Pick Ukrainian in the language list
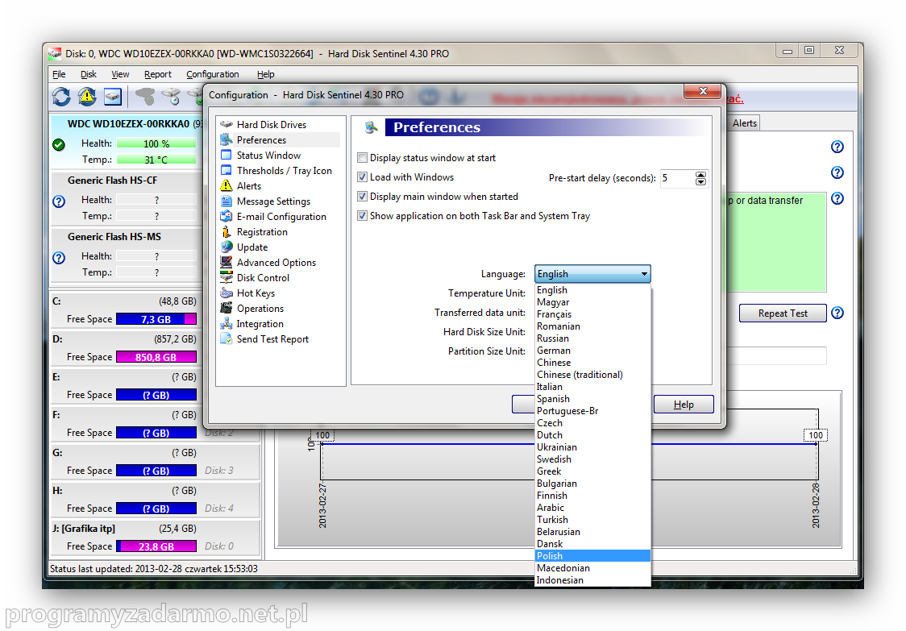This screenshot has width=906, height=631. (592, 447)
